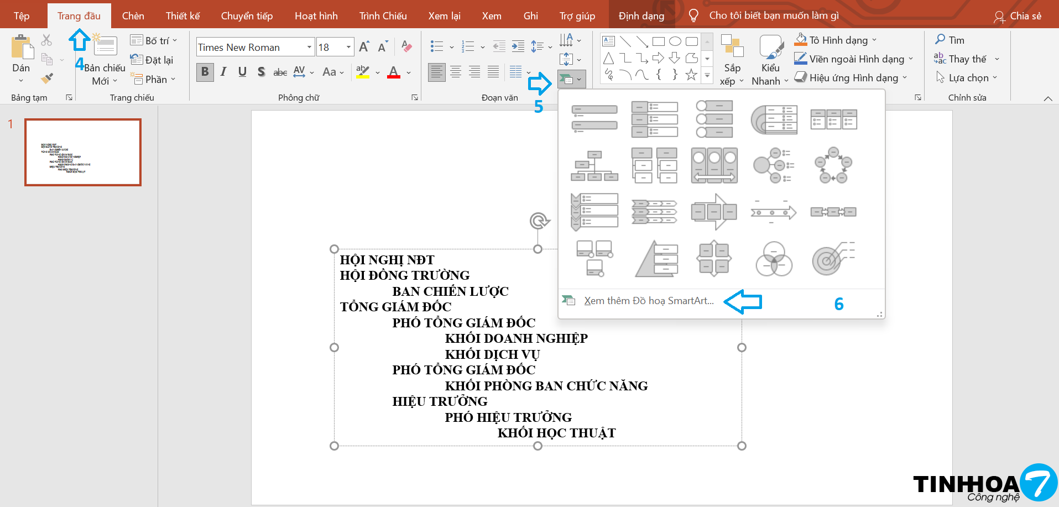The width and height of the screenshot is (1059, 507).
Task: Select the basic target SmartArt layout
Action: tap(833, 259)
